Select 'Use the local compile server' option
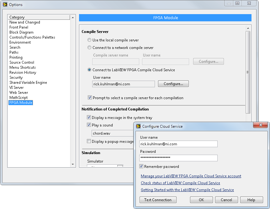Viewport: 270px width, 209px height. (89, 40)
